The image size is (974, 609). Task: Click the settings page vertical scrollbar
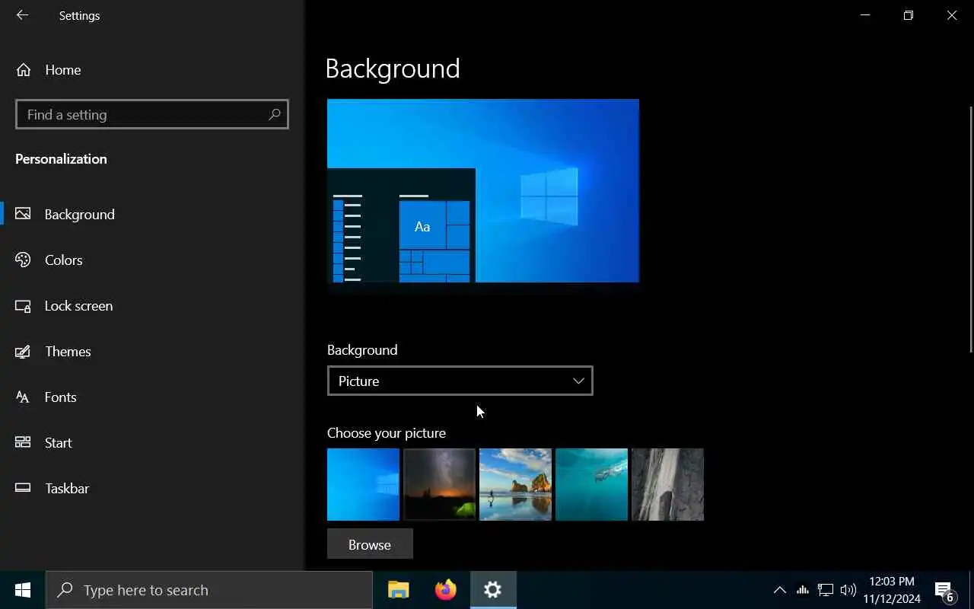(x=971, y=228)
